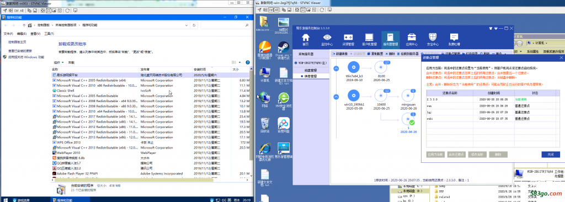Open the 编辑(E) menu
The image size is (565, 202).
click(x=22, y=34)
